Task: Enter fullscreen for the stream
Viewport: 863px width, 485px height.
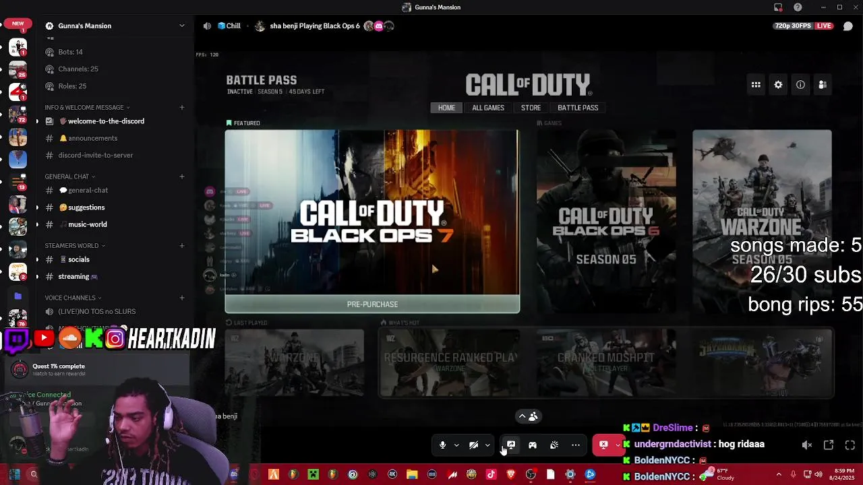Action: tap(850, 445)
